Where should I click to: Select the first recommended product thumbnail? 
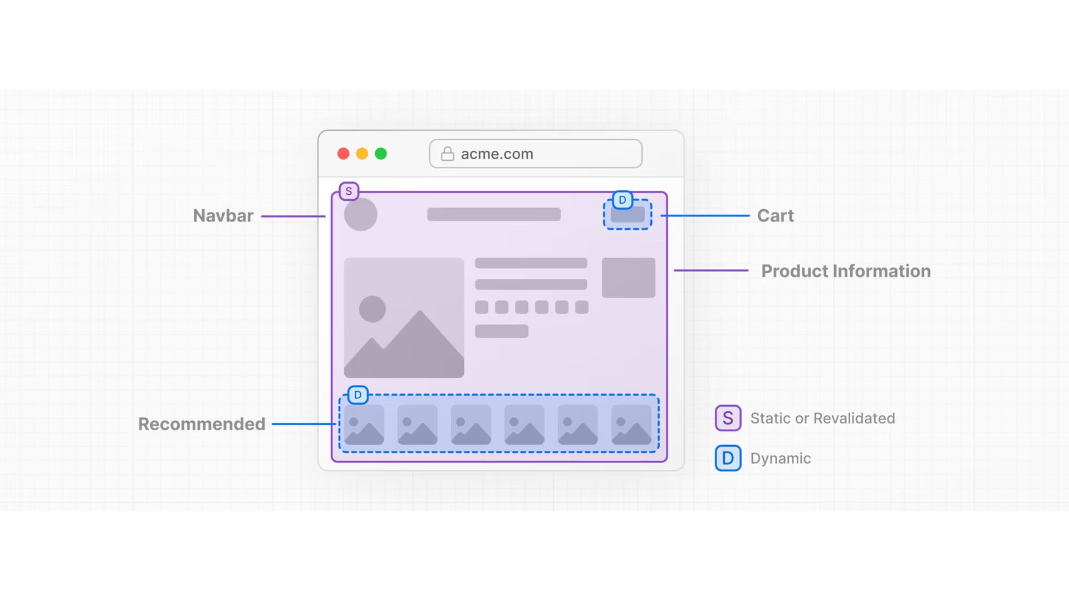coord(364,425)
